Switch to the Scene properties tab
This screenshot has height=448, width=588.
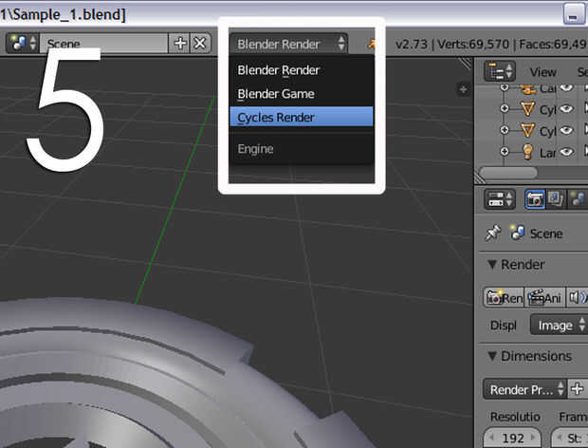[x=578, y=199]
